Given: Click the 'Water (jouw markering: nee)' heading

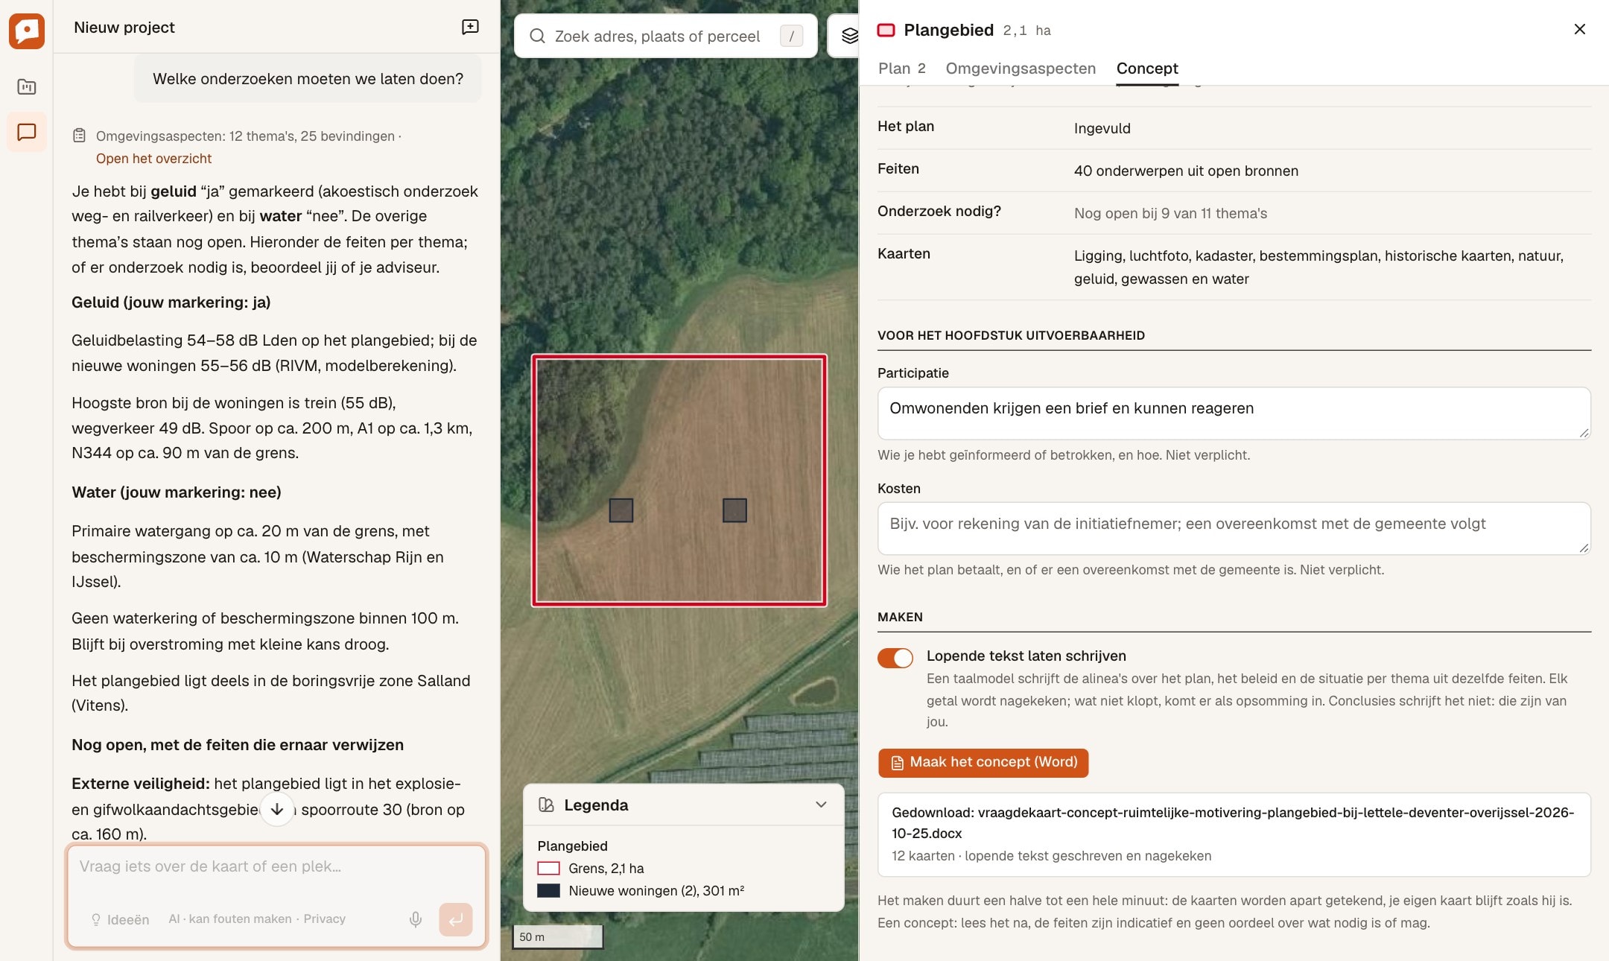Looking at the screenshot, I should (177, 492).
